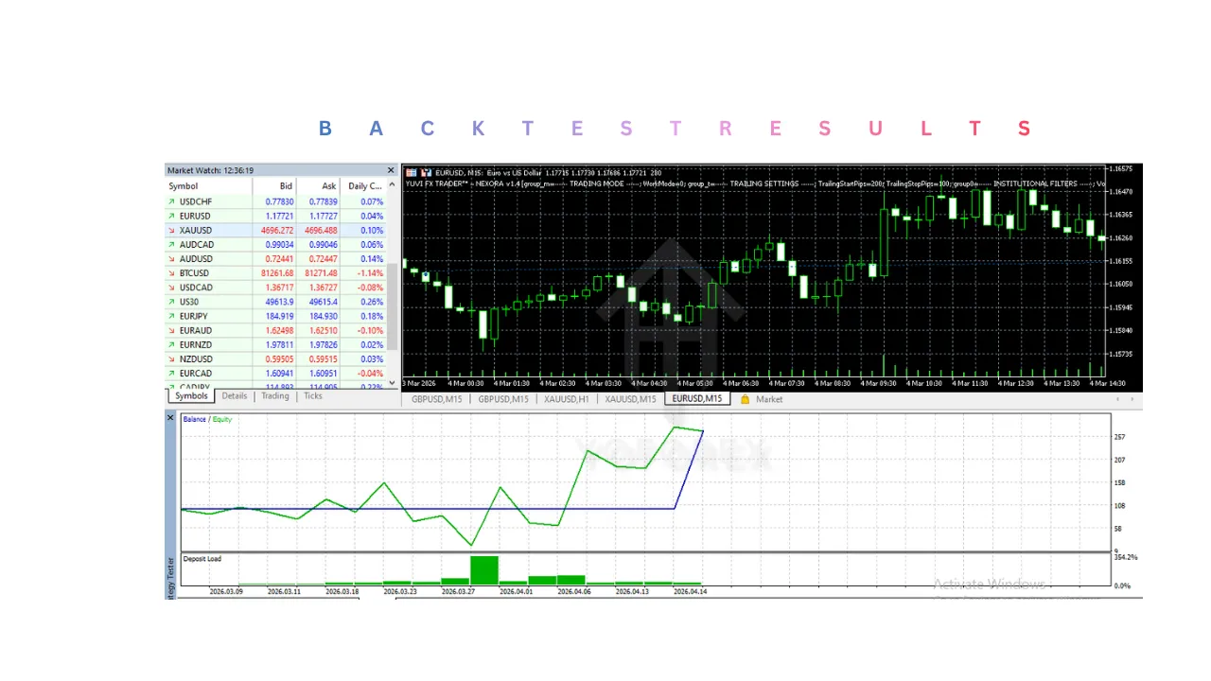Click BTCUSD daily change -1.14%
1211x681 pixels.
(370, 273)
